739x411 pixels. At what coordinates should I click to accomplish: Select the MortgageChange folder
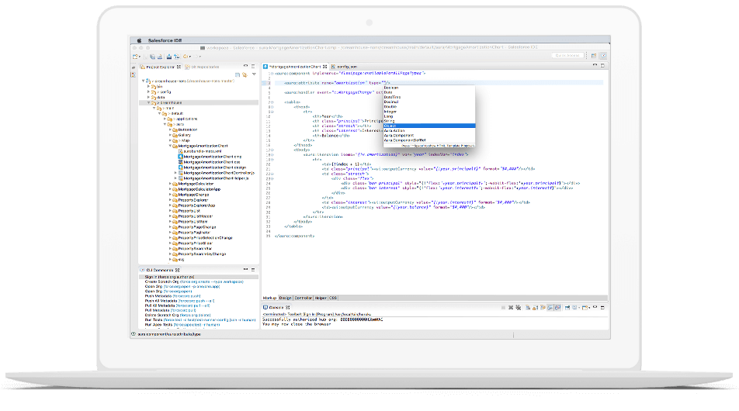pos(190,195)
